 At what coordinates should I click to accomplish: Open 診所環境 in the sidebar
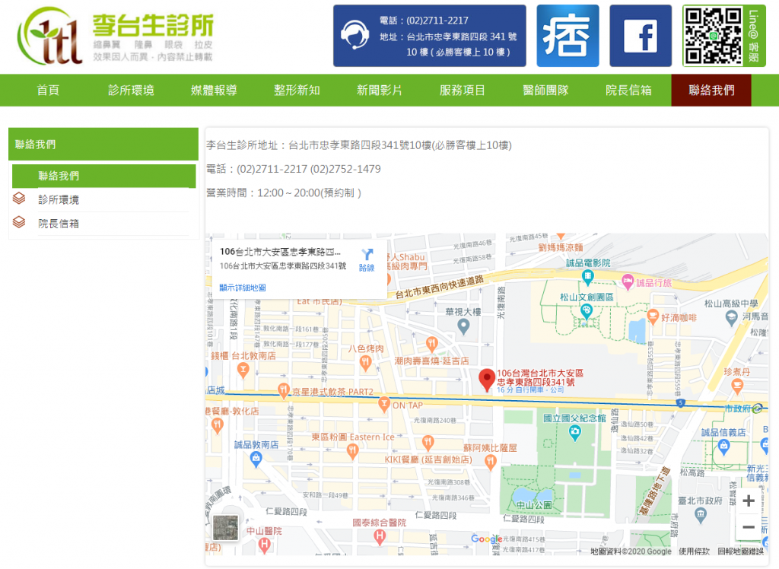click(x=59, y=200)
